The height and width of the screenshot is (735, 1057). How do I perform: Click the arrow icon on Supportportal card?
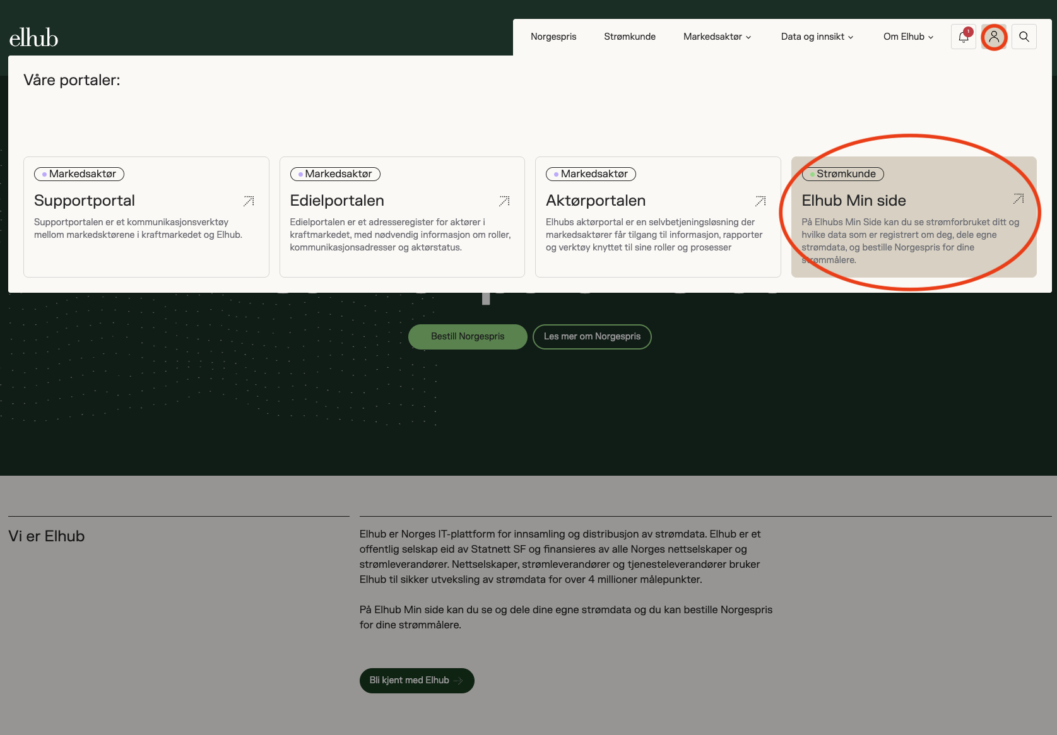(249, 201)
